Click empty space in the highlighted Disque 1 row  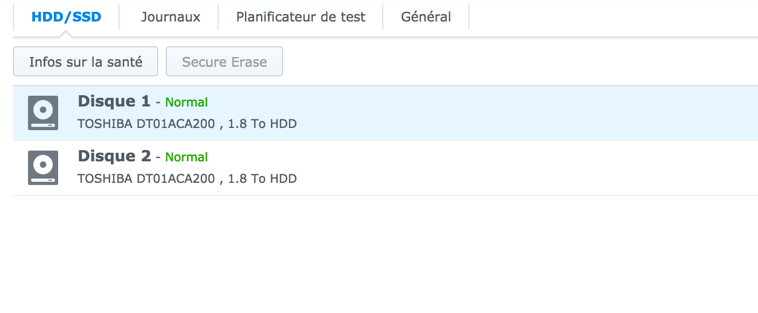511,113
